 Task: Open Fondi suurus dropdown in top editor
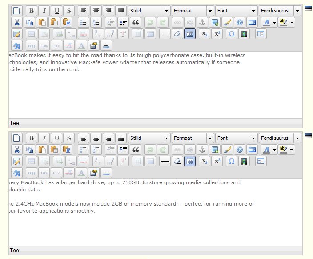tap(280, 11)
